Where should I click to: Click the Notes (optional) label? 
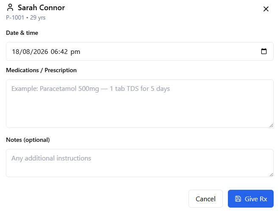point(28,140)
